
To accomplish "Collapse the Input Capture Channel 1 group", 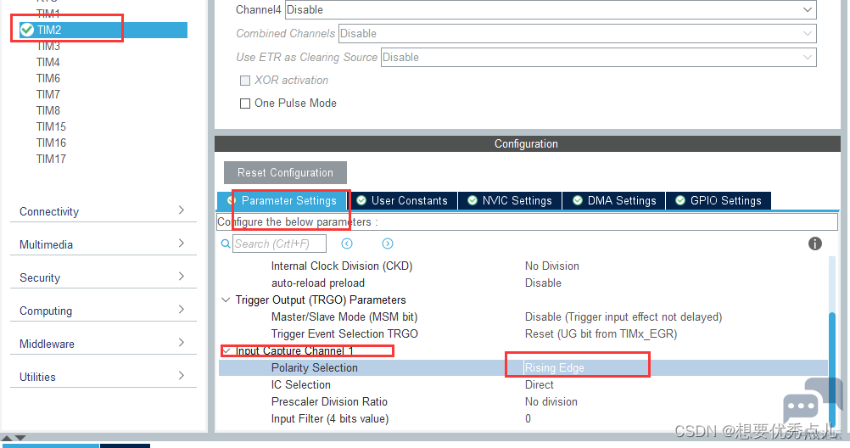I will (226, 351).
